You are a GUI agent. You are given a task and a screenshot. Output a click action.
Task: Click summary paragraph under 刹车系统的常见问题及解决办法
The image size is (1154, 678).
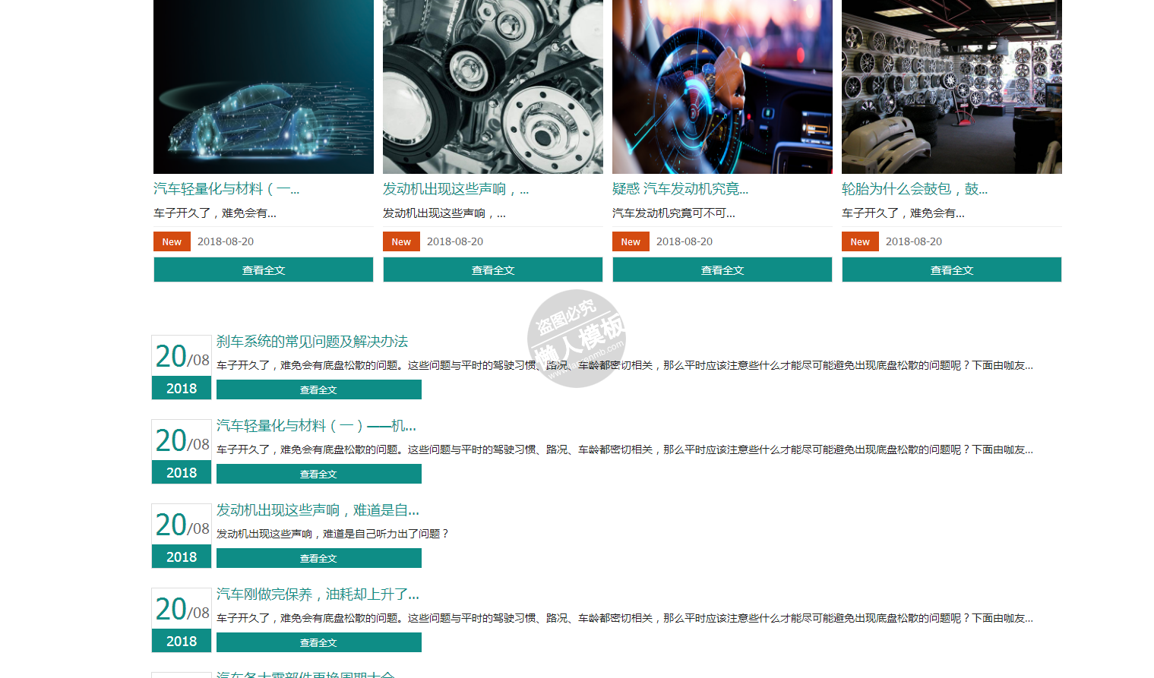click(624, 365)
